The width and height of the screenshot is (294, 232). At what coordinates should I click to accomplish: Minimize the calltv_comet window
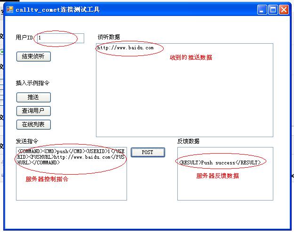coord(262,9)
